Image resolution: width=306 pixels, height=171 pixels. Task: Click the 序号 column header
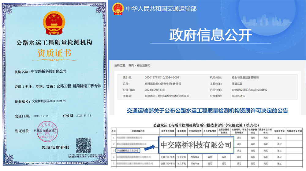[x=114, y=131]
